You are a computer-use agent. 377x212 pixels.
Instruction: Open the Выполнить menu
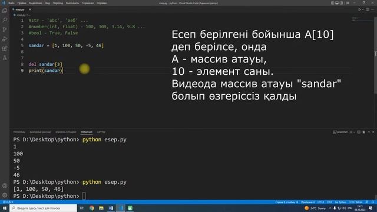click(x=72, y=3)
